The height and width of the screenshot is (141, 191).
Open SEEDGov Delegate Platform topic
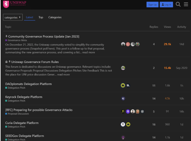click(x=24, y=136)
